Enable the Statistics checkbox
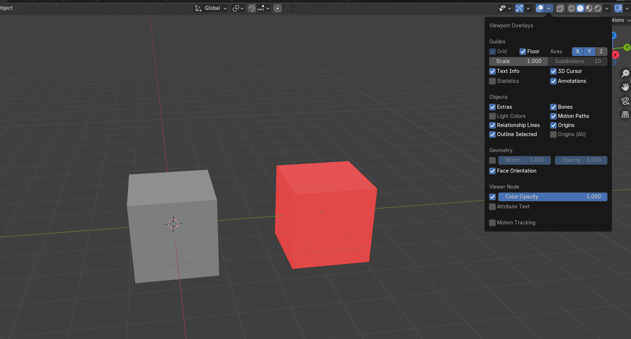 [492, 81]
